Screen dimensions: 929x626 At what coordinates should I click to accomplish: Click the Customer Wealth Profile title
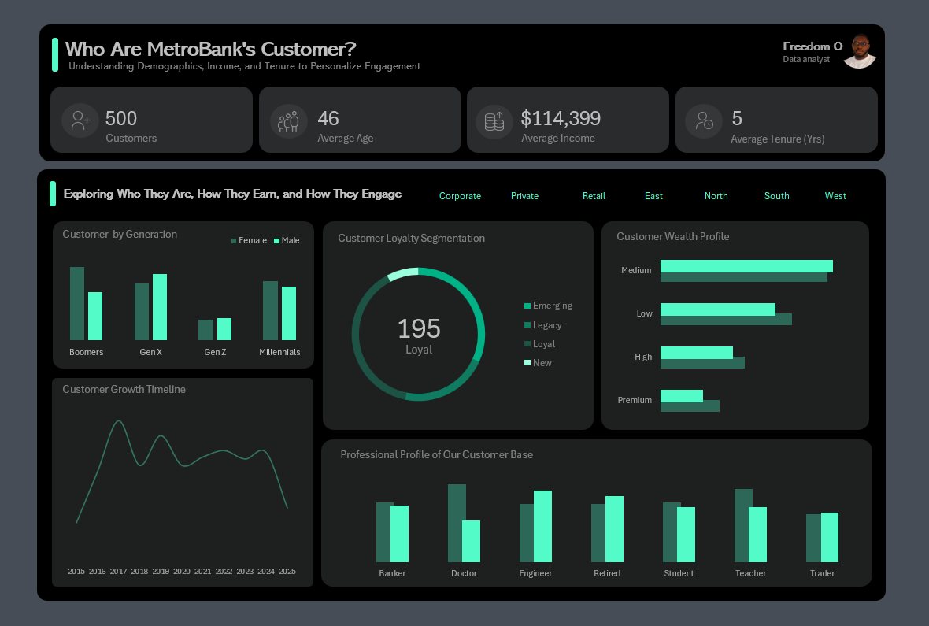click(672, 236)
